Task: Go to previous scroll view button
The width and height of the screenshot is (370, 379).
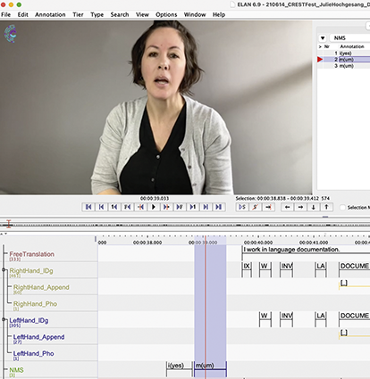Action: (101, 207)
